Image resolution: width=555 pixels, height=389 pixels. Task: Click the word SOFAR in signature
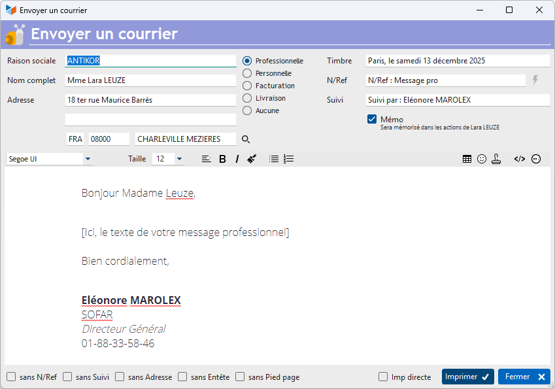coord(97,314)
